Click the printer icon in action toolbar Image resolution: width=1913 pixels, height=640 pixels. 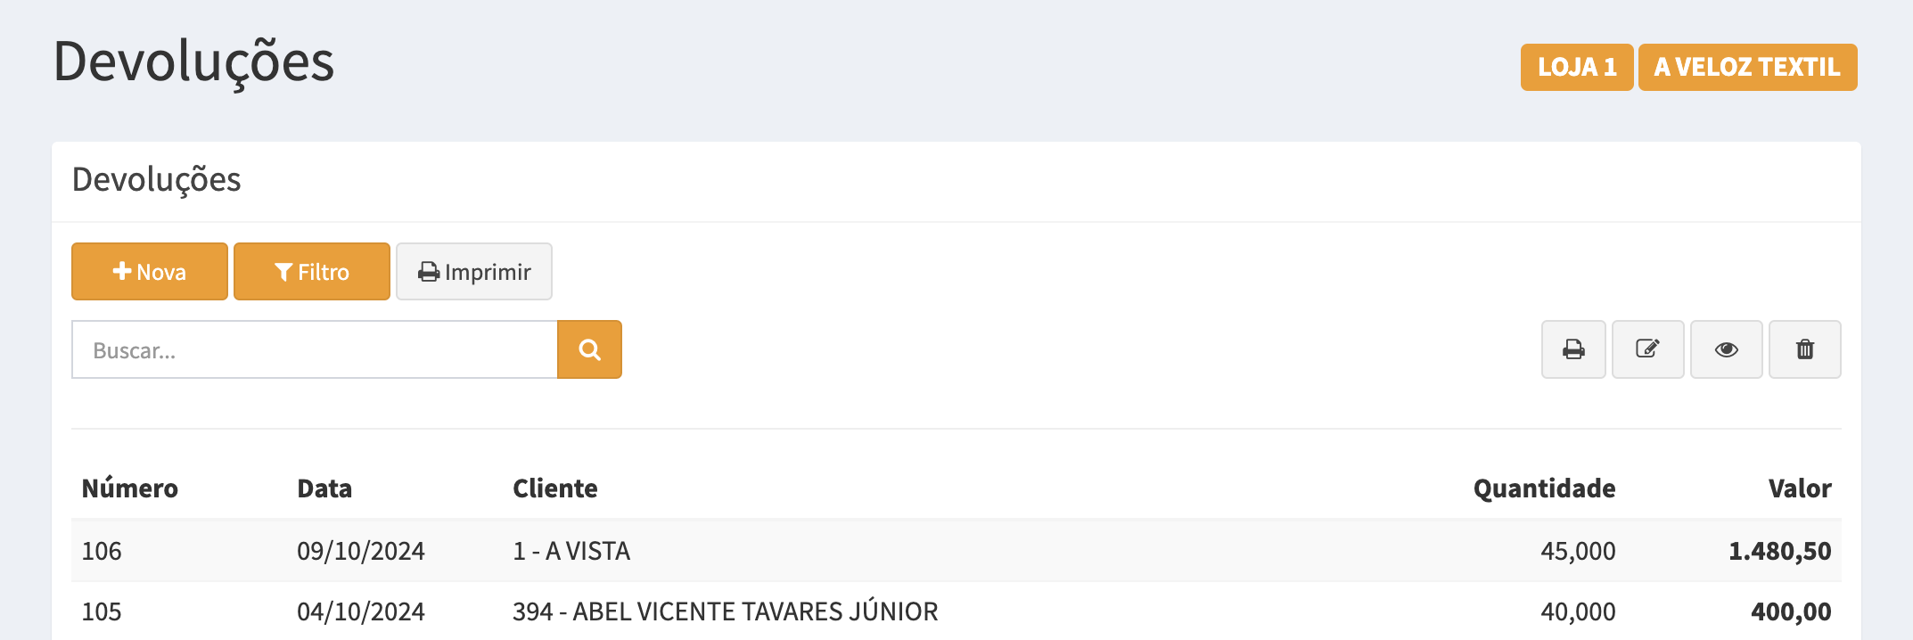(1573, 349)
